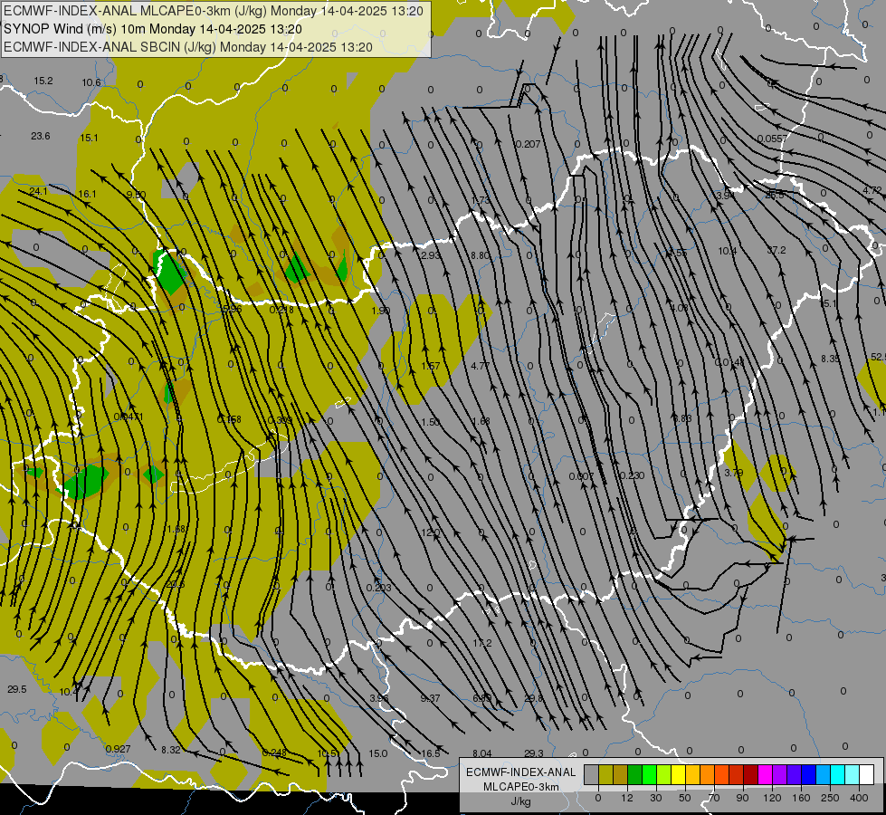Click legend scale value 250
This screenshot has width=886, height=815.
tap(830, 798)
